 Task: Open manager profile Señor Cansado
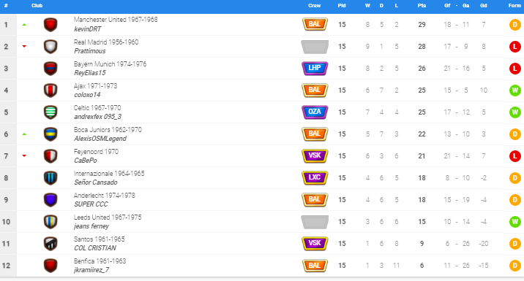pos(96,182)
